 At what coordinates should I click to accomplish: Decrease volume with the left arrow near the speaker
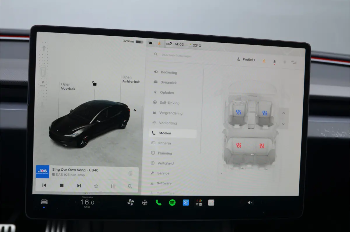click(x=240, y=202)
